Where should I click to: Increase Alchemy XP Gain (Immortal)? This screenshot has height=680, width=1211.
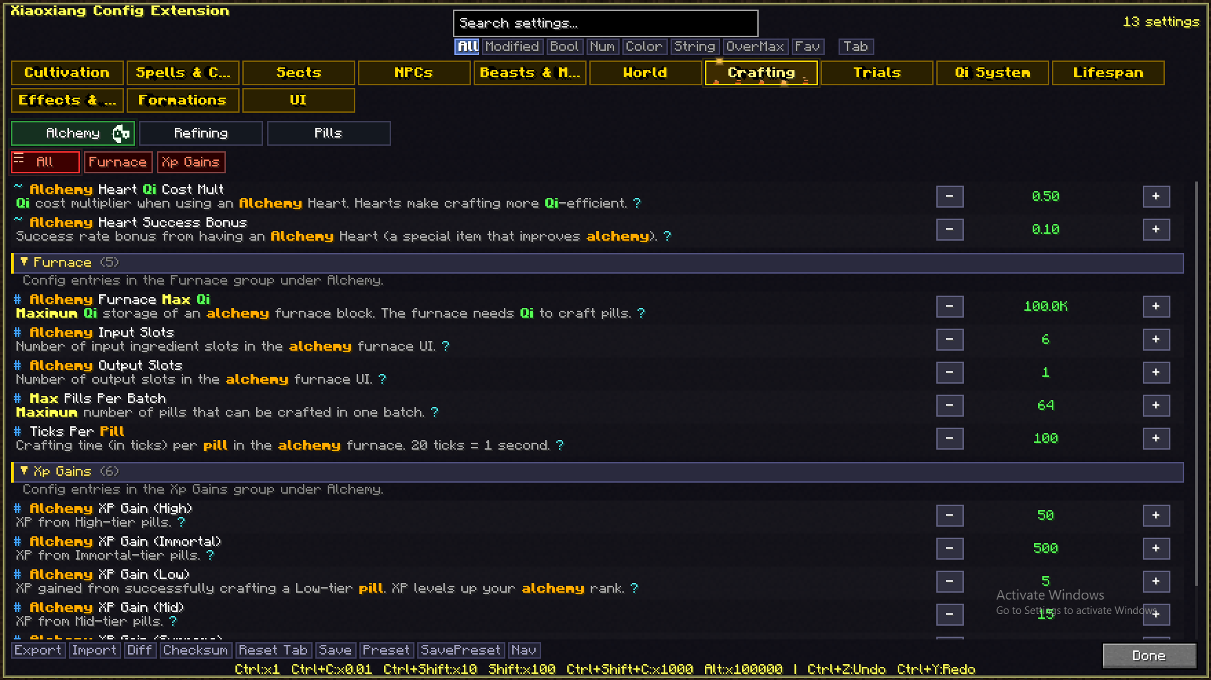[1156, 549]
